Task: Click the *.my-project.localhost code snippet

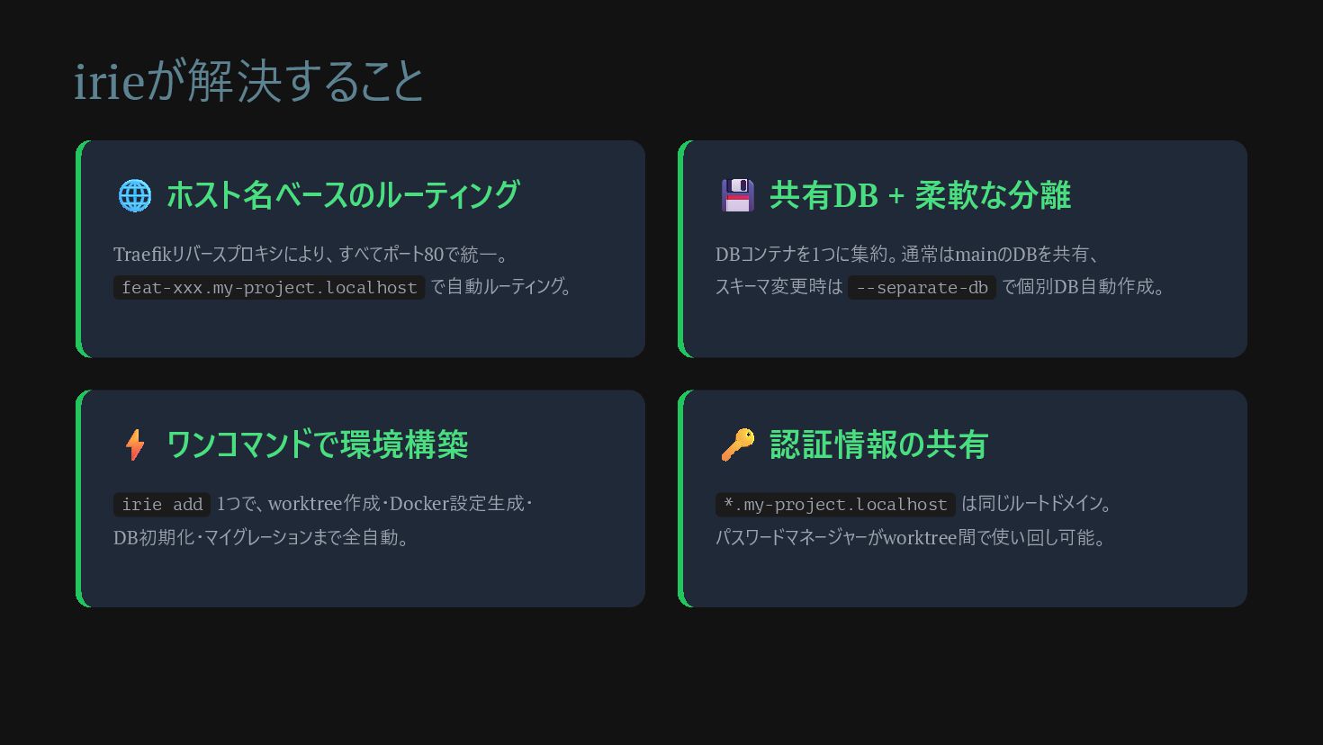Action: click(x=835, y=504)
